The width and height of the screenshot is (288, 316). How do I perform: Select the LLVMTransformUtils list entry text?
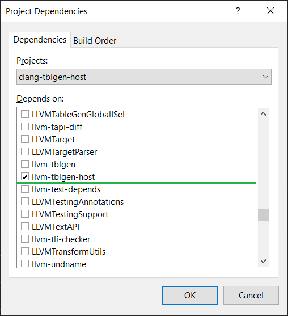[69, 252]
